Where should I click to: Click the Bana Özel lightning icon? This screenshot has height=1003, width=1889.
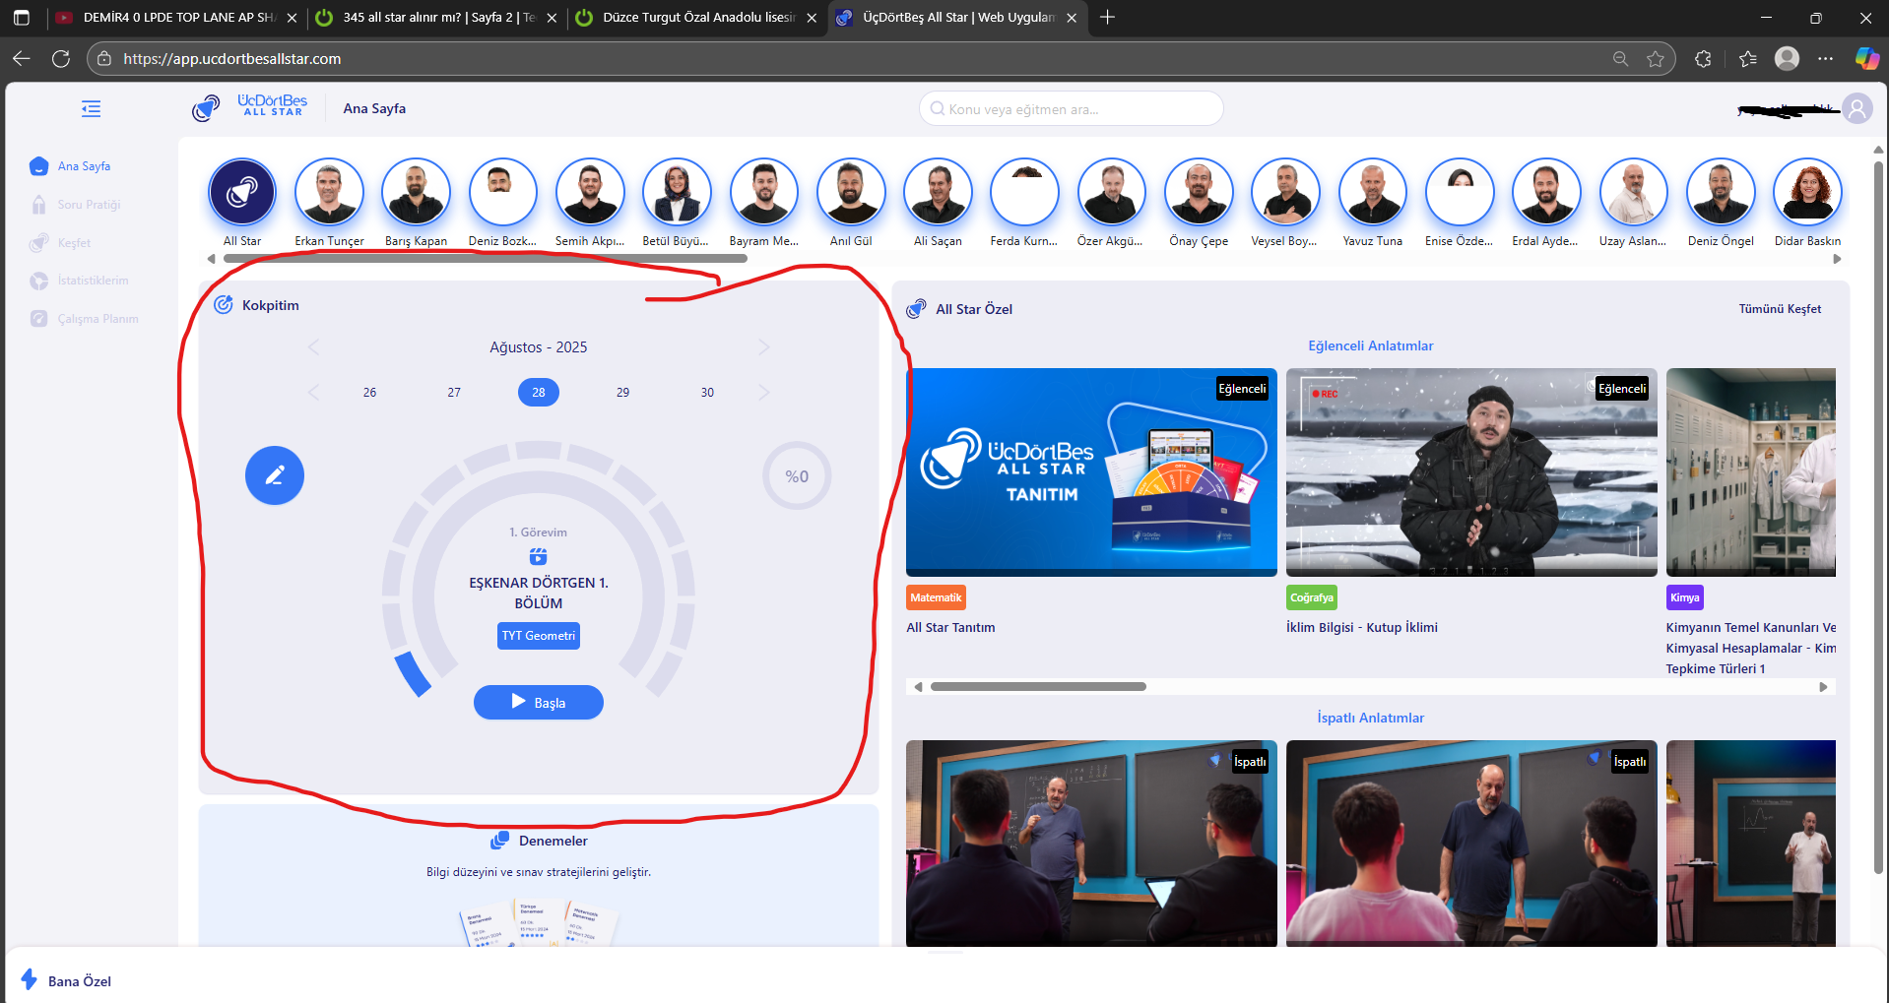30,979
